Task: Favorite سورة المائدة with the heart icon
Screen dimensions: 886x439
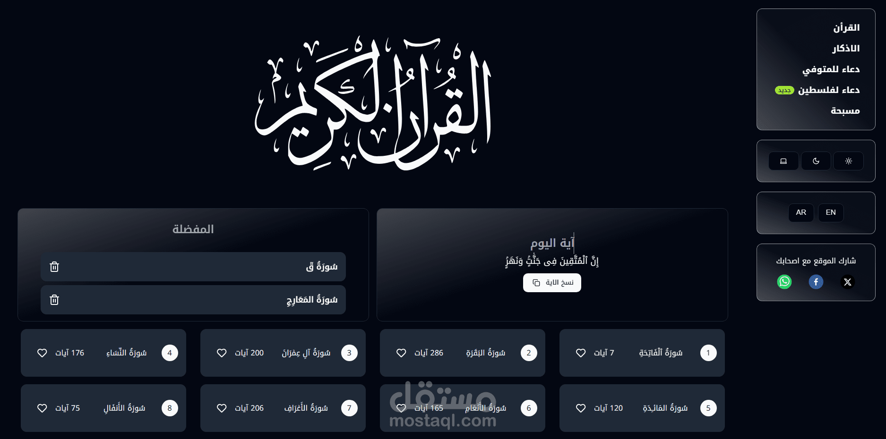Action: pyautogui.click(x=581, y=408)
